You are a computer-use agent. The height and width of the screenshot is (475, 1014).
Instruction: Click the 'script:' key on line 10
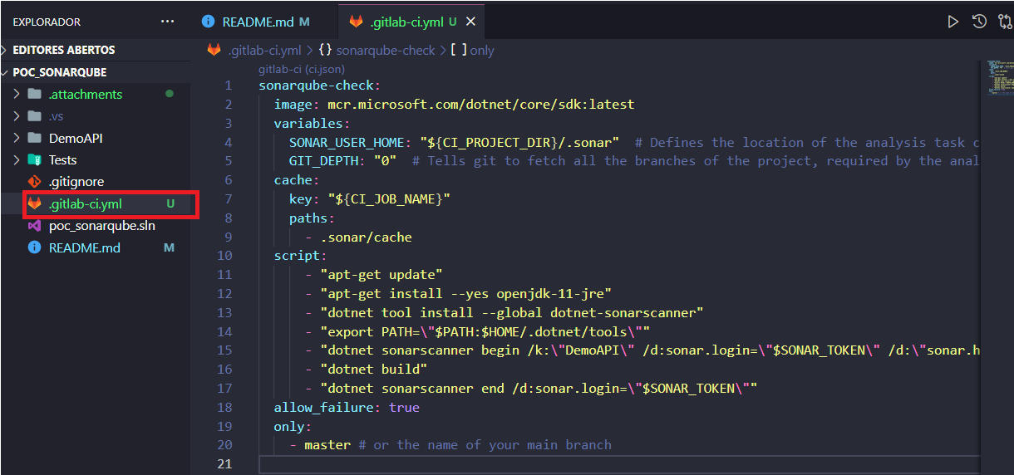coord(301,256)
